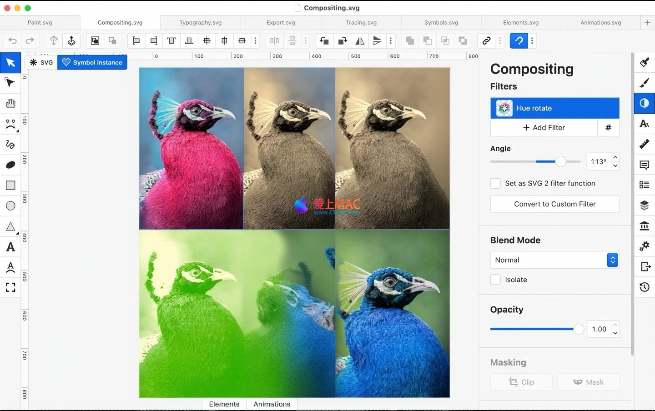Toggle the snapping magnet button
This screenshot has height=411, width=655.
point(519,41)
